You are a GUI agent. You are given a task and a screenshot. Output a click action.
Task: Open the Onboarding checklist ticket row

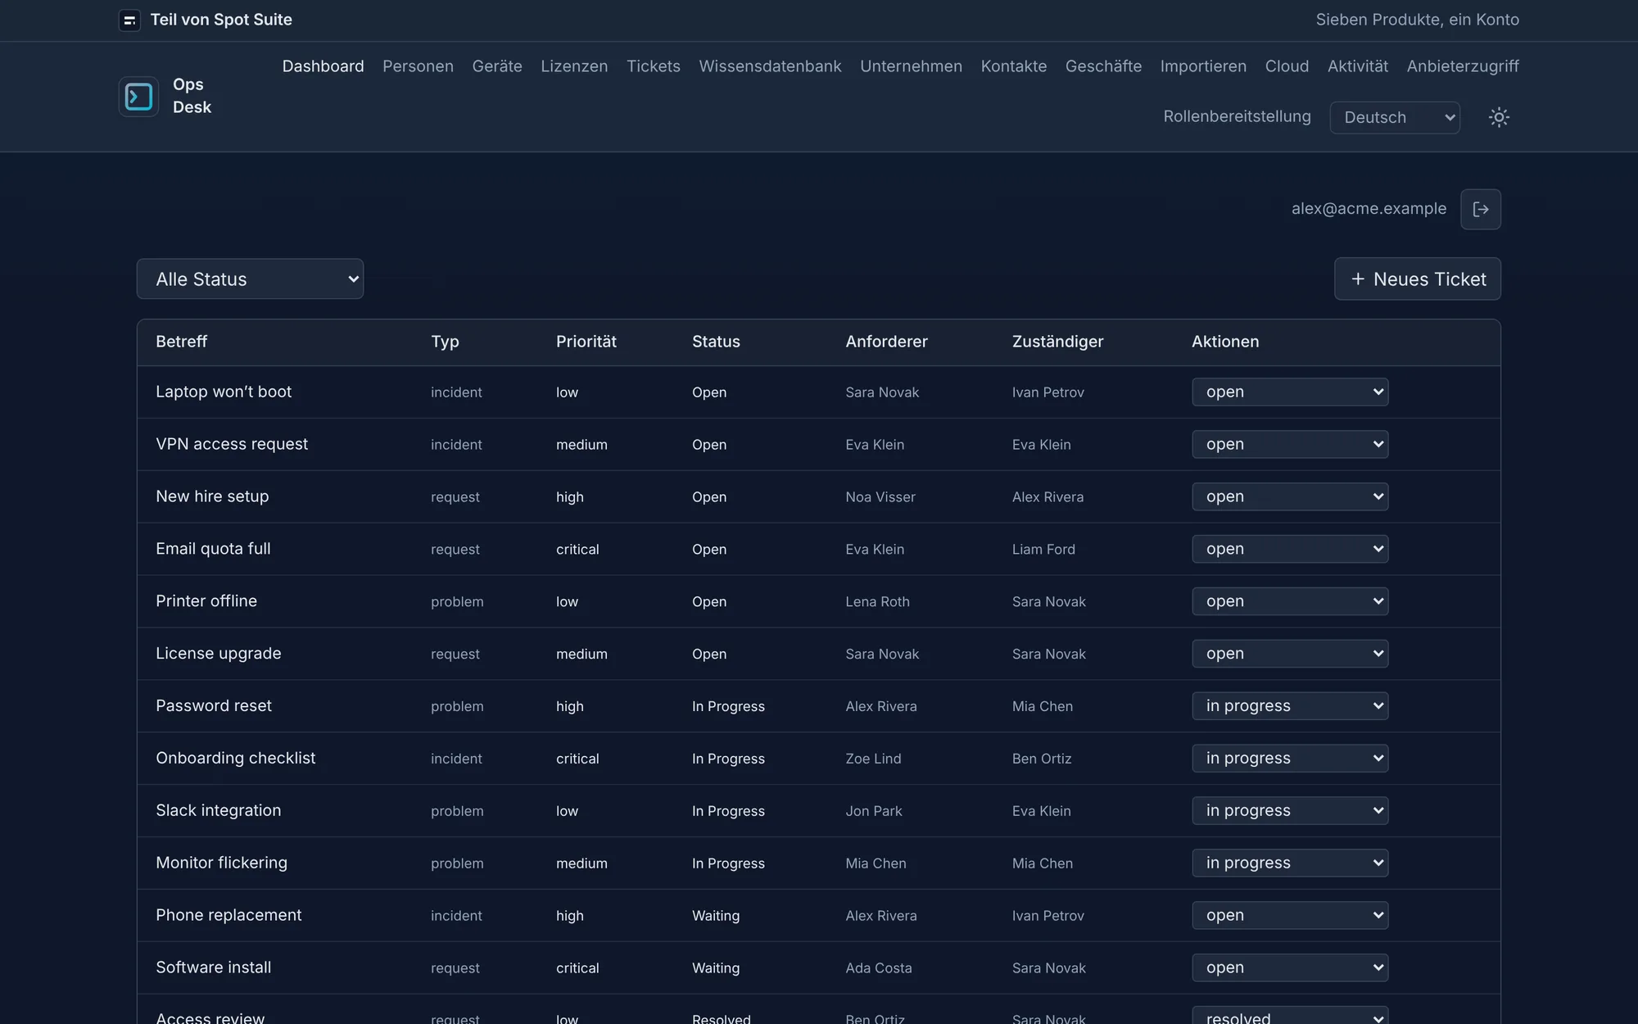click(x=819, y=759)
